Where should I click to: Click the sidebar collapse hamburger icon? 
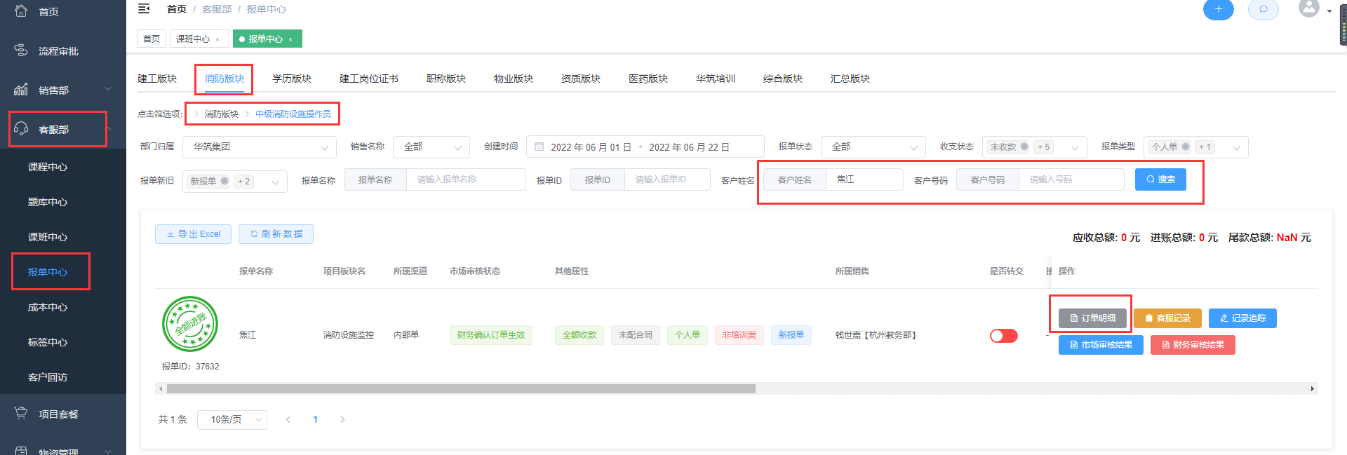click(x=144, y=8)
